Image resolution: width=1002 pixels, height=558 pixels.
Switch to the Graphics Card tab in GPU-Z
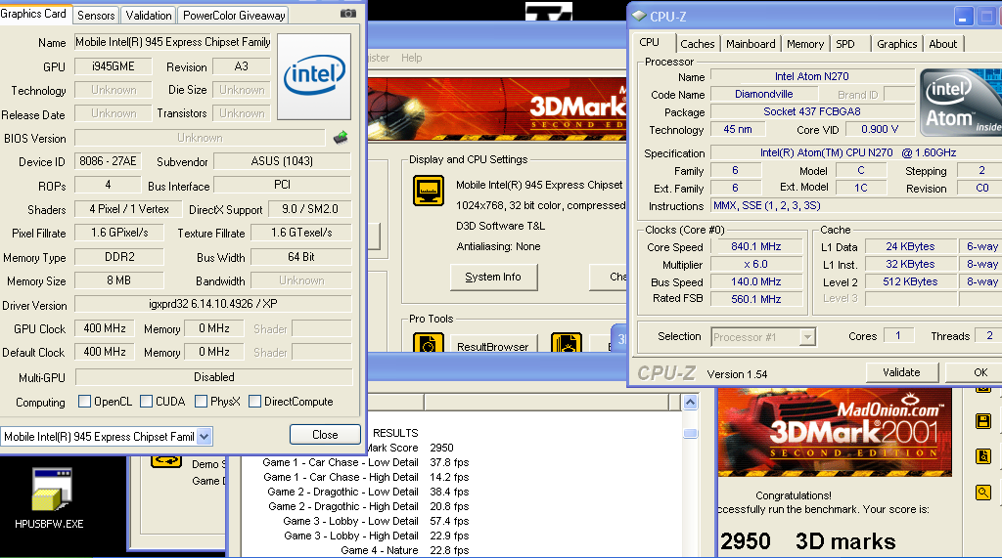coord(34,14)
